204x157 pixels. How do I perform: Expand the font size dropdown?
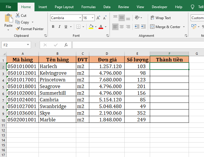[x=93, y=18]
